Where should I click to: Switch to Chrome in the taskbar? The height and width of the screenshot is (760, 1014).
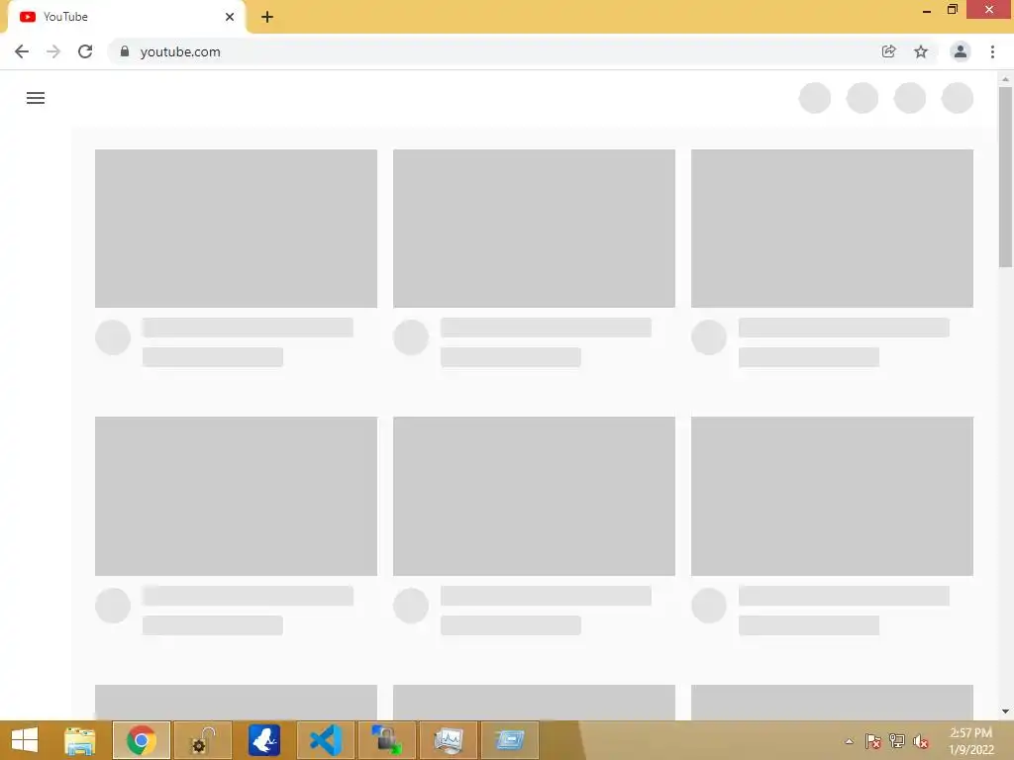point(142,740)
